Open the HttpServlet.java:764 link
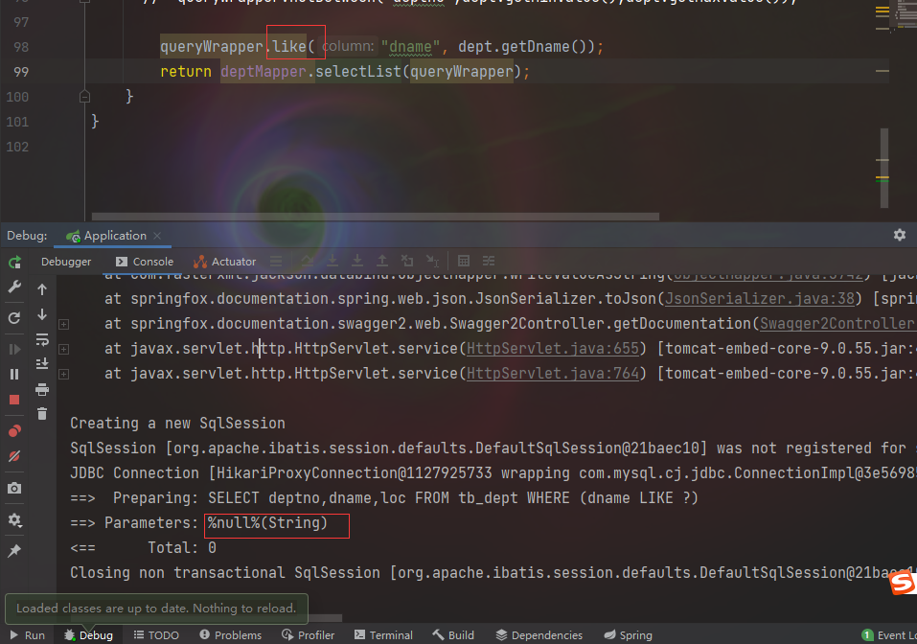 [553, 373]
